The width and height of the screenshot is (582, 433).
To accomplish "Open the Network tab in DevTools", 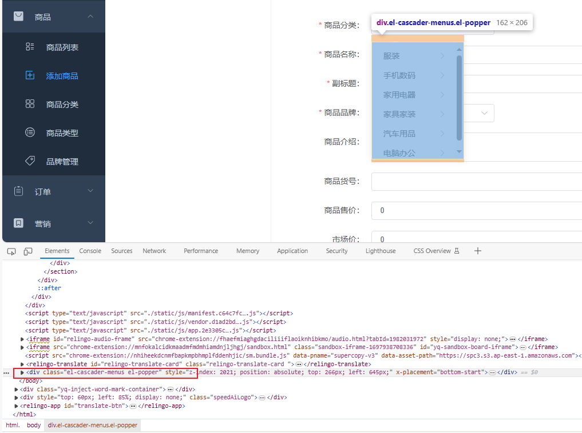I will 154,250.
